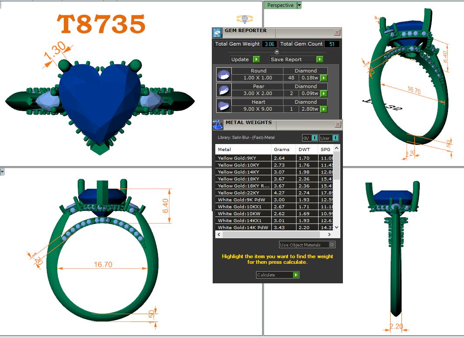Click the Update button
This screenshot has width=464, height=338.
coord(245,59)
